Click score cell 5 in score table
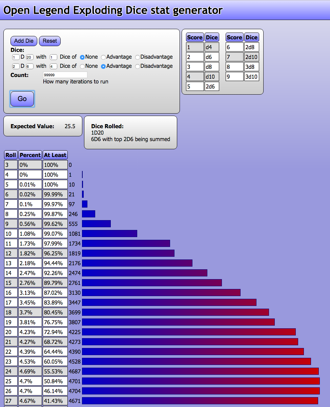 195,86
